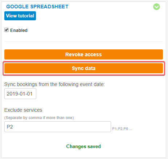Click the green Changes saved message
The image size is (168, 159).
tap(83, 146)
